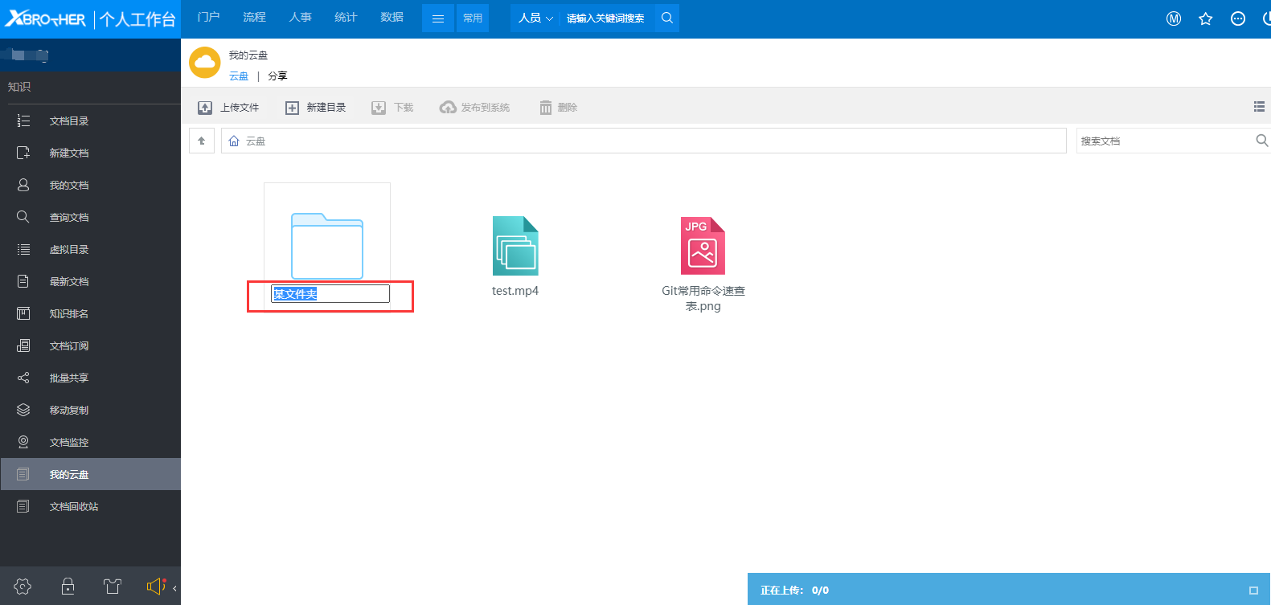Open the favorites star icon

1205,18
